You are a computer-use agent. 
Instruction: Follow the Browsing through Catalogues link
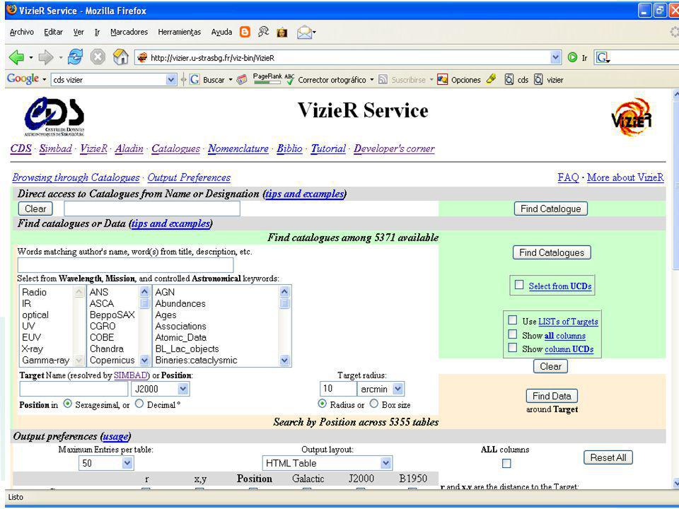click(x=76, y=177)
